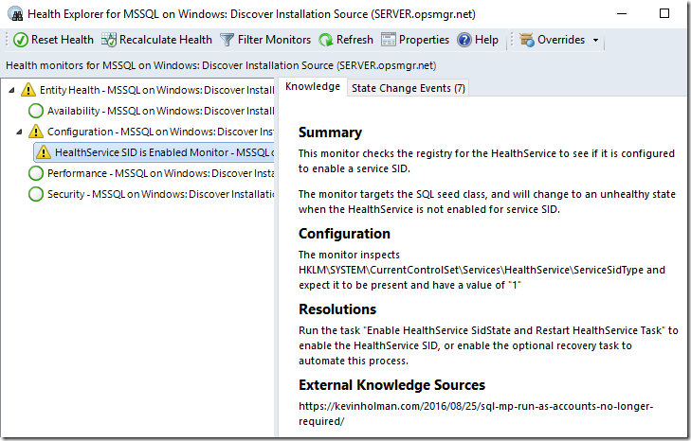Click the Overrides label

(561, 40)
